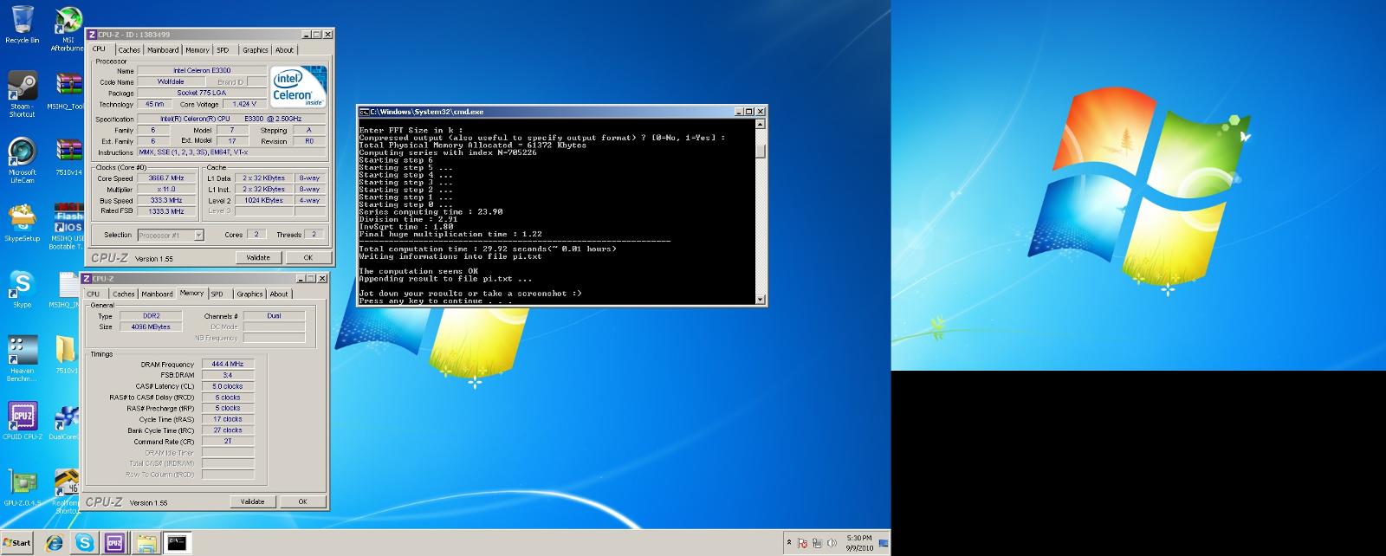Click the cmd window scrollbar down arrow
This screenshot has height=556, width=1386.
(761, 300)
